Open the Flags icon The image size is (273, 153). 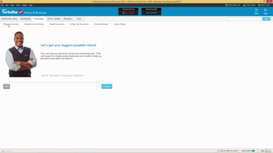[x=265, y=11]
